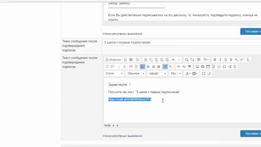Click the lower 'Тестовое' button under the confirmation message
This screenshot has height=147, width=261.
click(251, 134)
